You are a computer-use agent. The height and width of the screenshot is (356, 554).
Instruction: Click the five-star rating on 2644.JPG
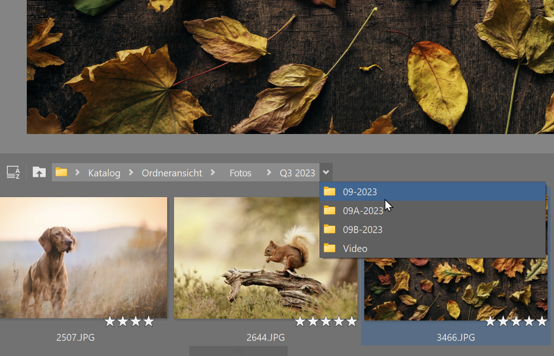(326, 321)
